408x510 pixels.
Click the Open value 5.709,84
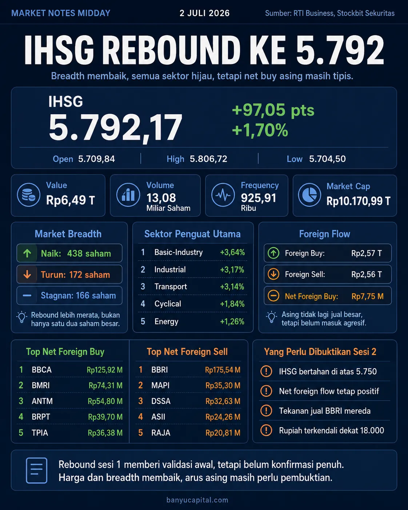click(x=97, y=159)
